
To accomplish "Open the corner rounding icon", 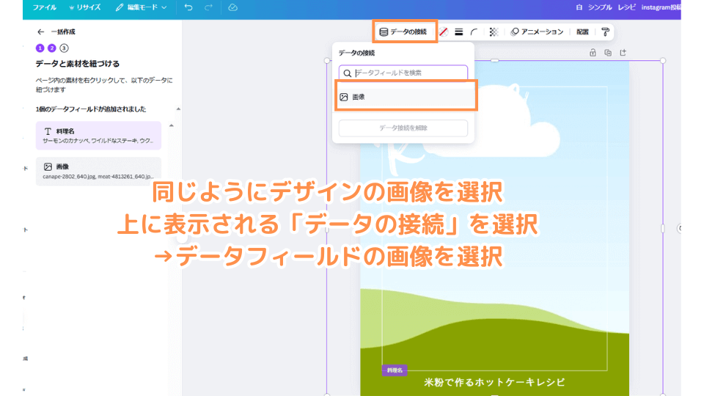I will 474,32.
